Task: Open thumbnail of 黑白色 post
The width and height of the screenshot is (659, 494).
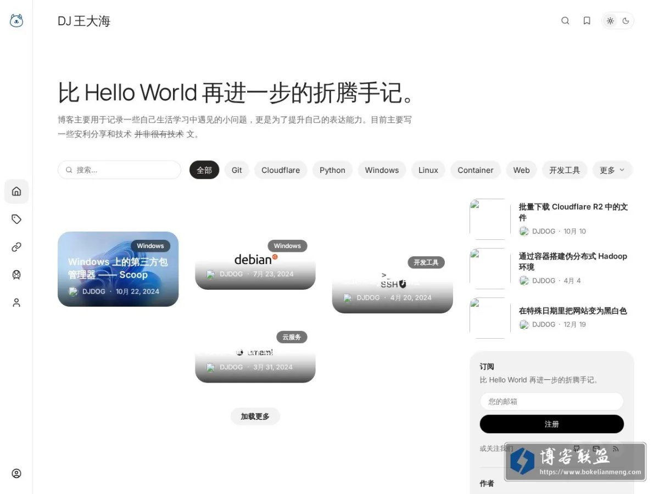Action: (x=490, y=318)
